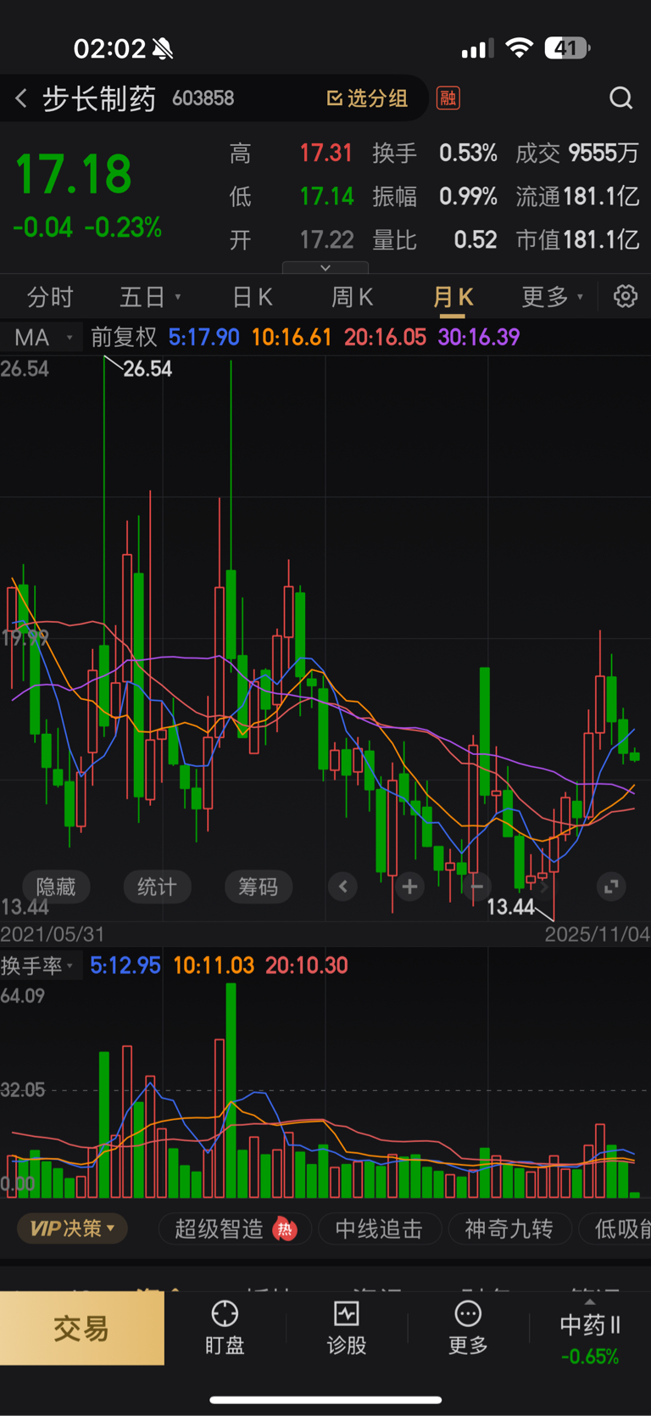Select the 月K tab
This screenshot has width=651, height=1416.
click(453, 297)
